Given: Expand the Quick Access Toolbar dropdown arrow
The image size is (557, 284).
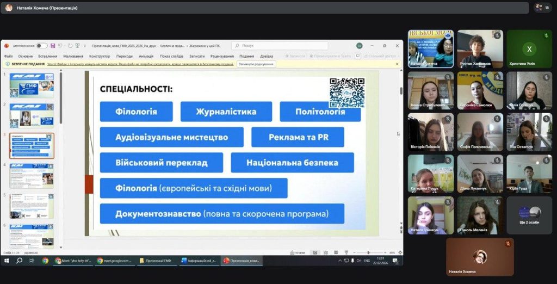Looking at the screenshot, I should pyautogui.click(x=85, y=46).
